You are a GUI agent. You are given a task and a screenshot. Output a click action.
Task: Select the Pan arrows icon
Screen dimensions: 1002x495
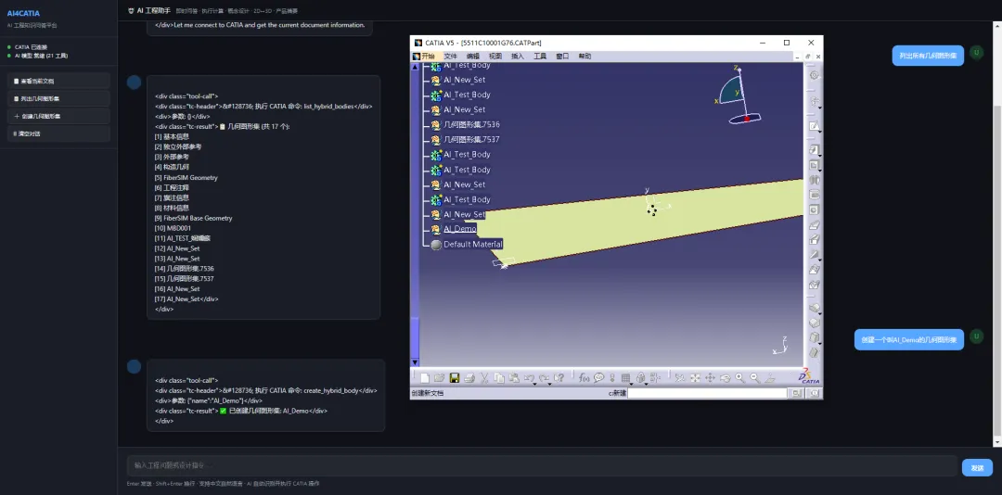tap(710, 378)
